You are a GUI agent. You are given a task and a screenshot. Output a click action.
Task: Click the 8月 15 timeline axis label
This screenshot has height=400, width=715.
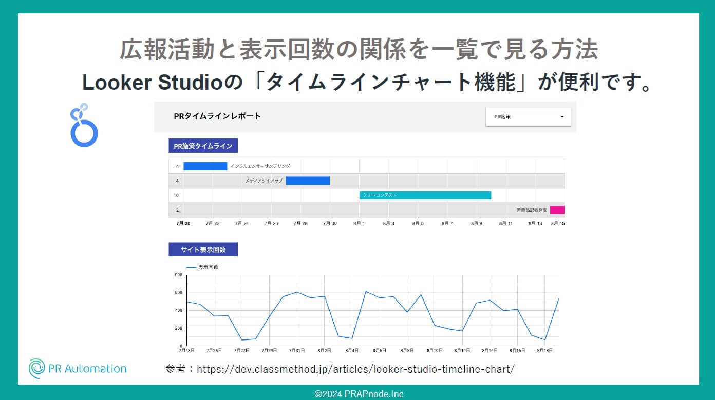(x=558, y=224)
